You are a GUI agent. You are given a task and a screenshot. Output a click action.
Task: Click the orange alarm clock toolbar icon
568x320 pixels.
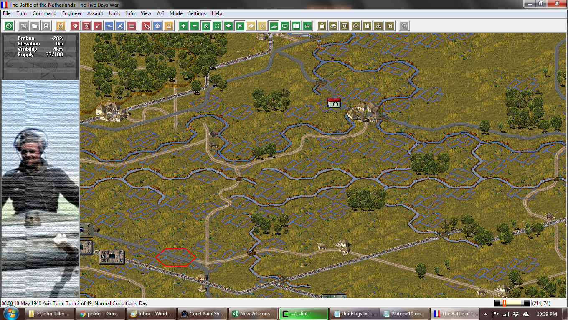[61, 26]
